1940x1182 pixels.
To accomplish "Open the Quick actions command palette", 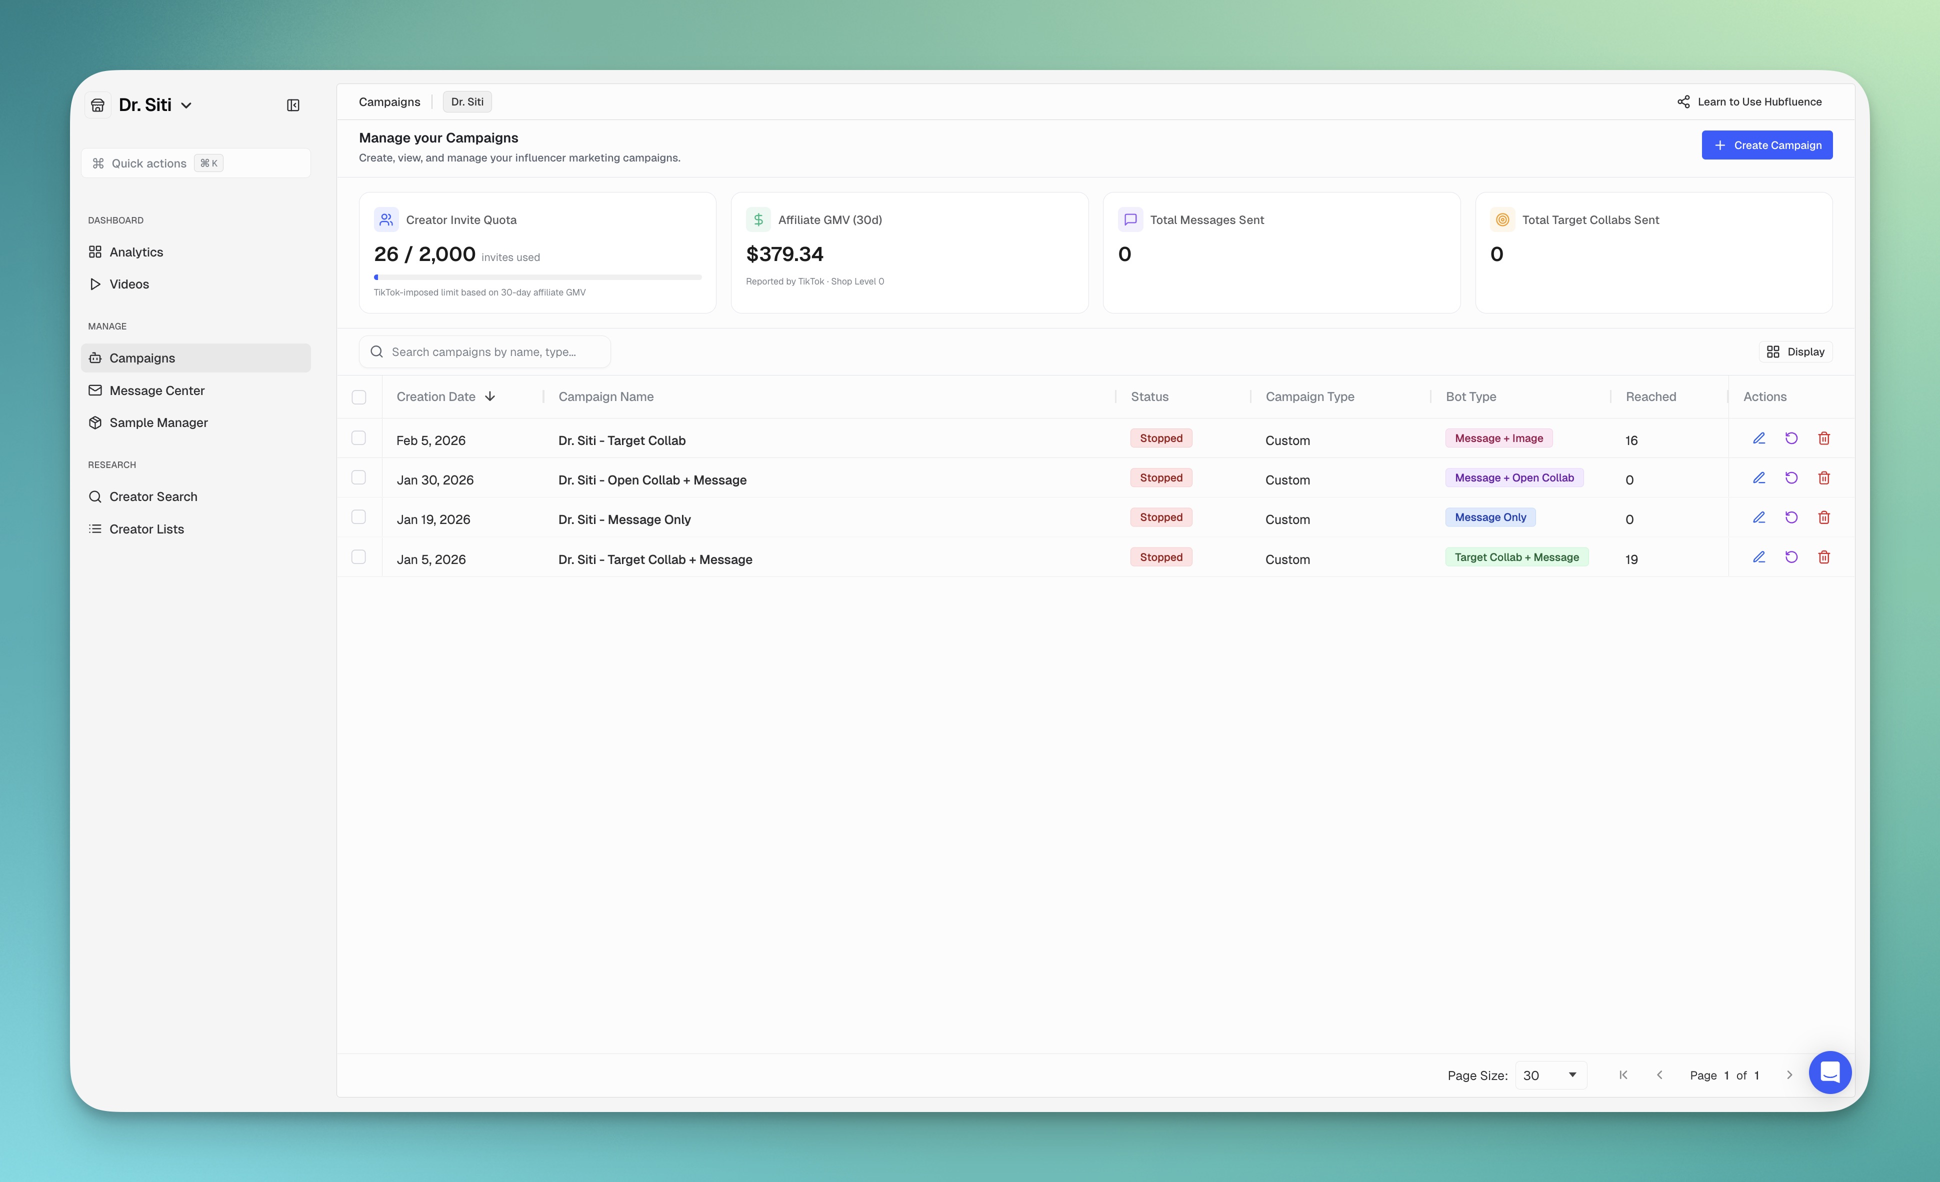I will coord(195,163).
